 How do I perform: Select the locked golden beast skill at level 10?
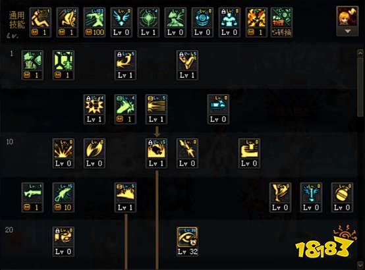(156, 153)
